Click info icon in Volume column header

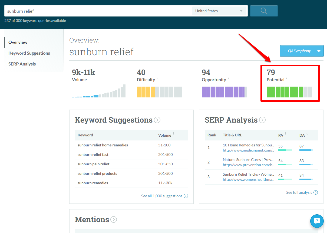coord(173,133)
